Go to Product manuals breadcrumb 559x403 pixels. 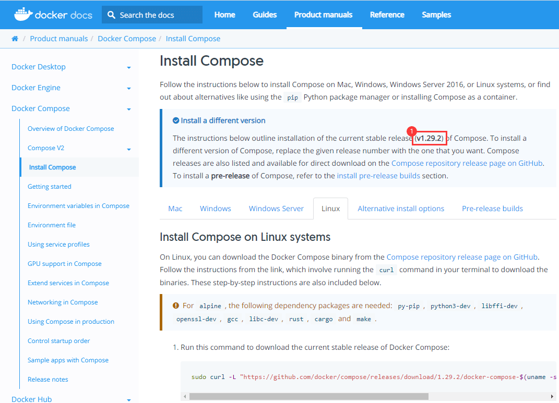tap(59, 39)
